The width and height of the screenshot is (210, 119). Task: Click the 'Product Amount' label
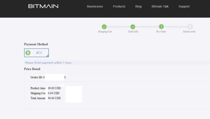click(38, 88)
